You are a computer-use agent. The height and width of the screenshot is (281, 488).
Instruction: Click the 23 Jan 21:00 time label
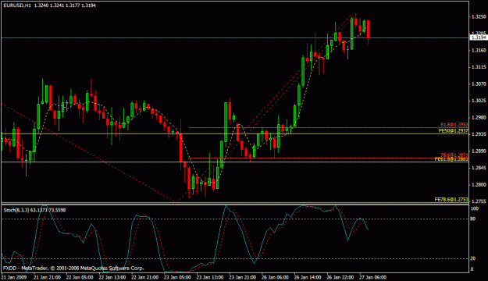coord(243,277)
